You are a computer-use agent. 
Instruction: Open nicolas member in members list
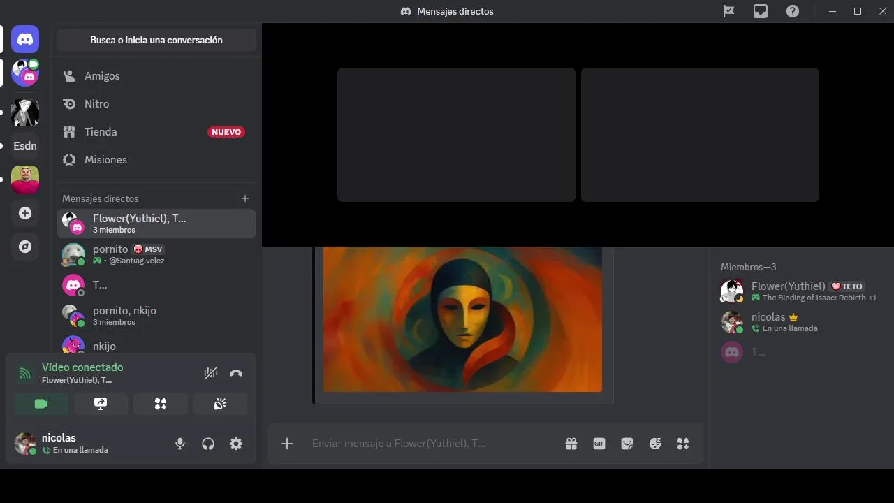click(x=801, y=322)
